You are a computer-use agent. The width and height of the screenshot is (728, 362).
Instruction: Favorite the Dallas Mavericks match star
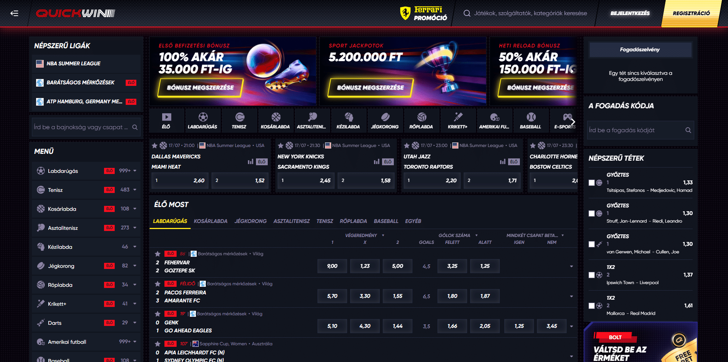coord(155,145)
